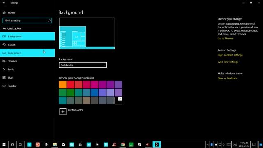The image size is (263, 148).
Task: Open the sun-shaped brightness app on taskbar
Action: 97,144
